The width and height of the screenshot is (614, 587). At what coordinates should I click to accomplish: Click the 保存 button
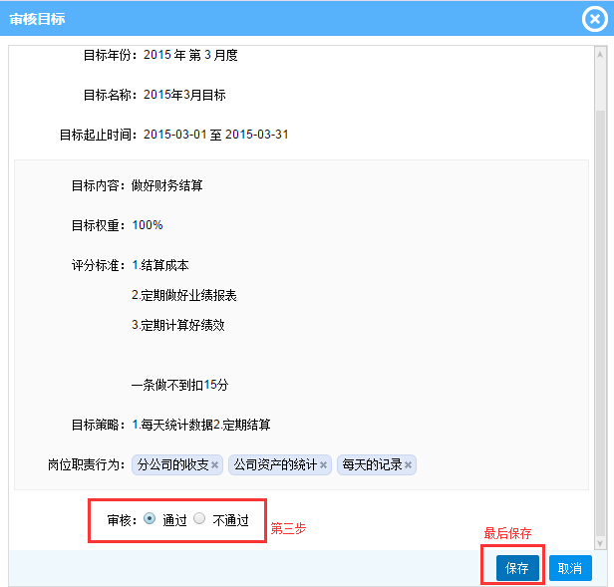pyautogui.click(x=517, y=568)
